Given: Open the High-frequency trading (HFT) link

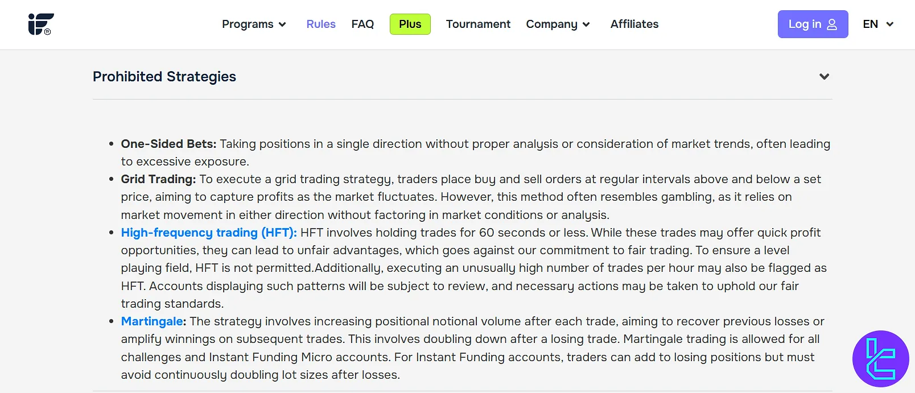Looking at the screenshot, I should point(208,233).
